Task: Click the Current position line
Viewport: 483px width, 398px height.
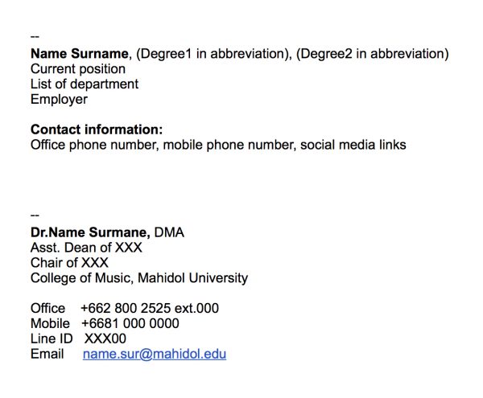Action: point(78,69)
